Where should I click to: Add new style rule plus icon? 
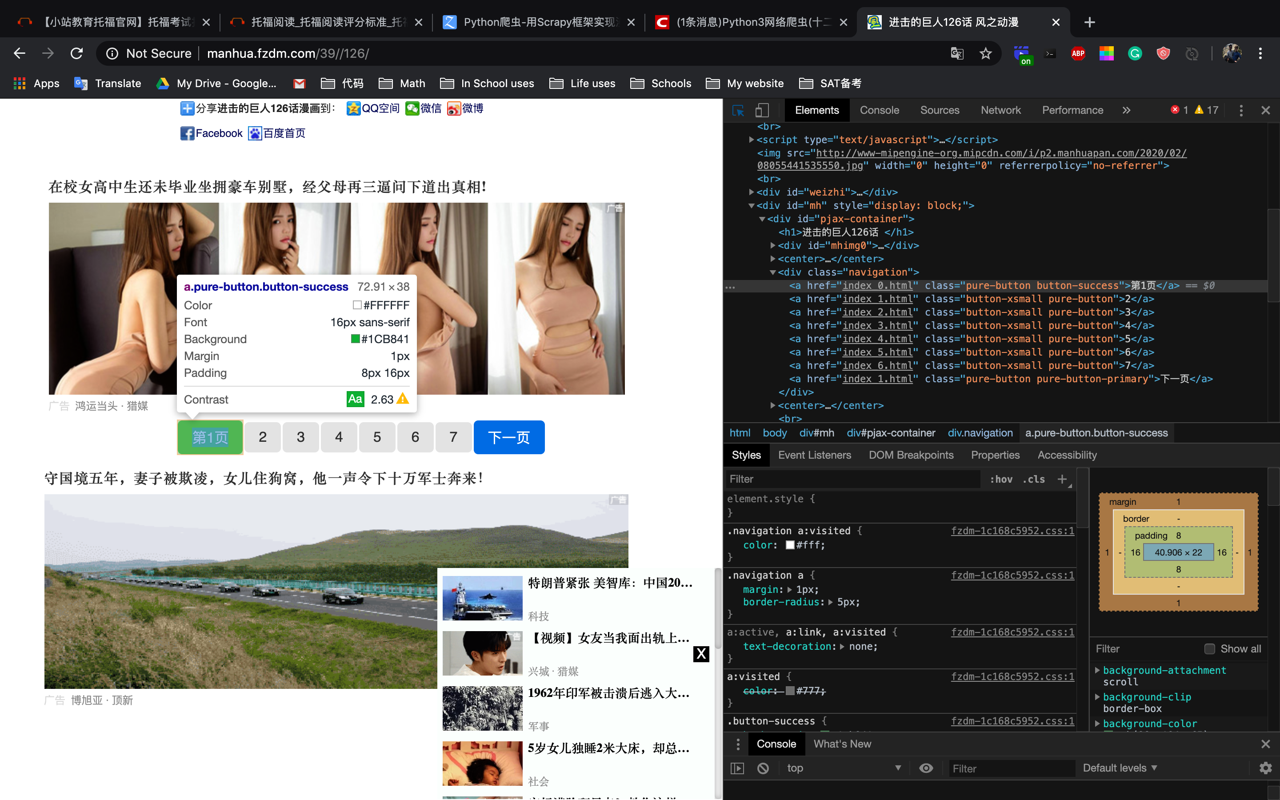[1061, 479]
